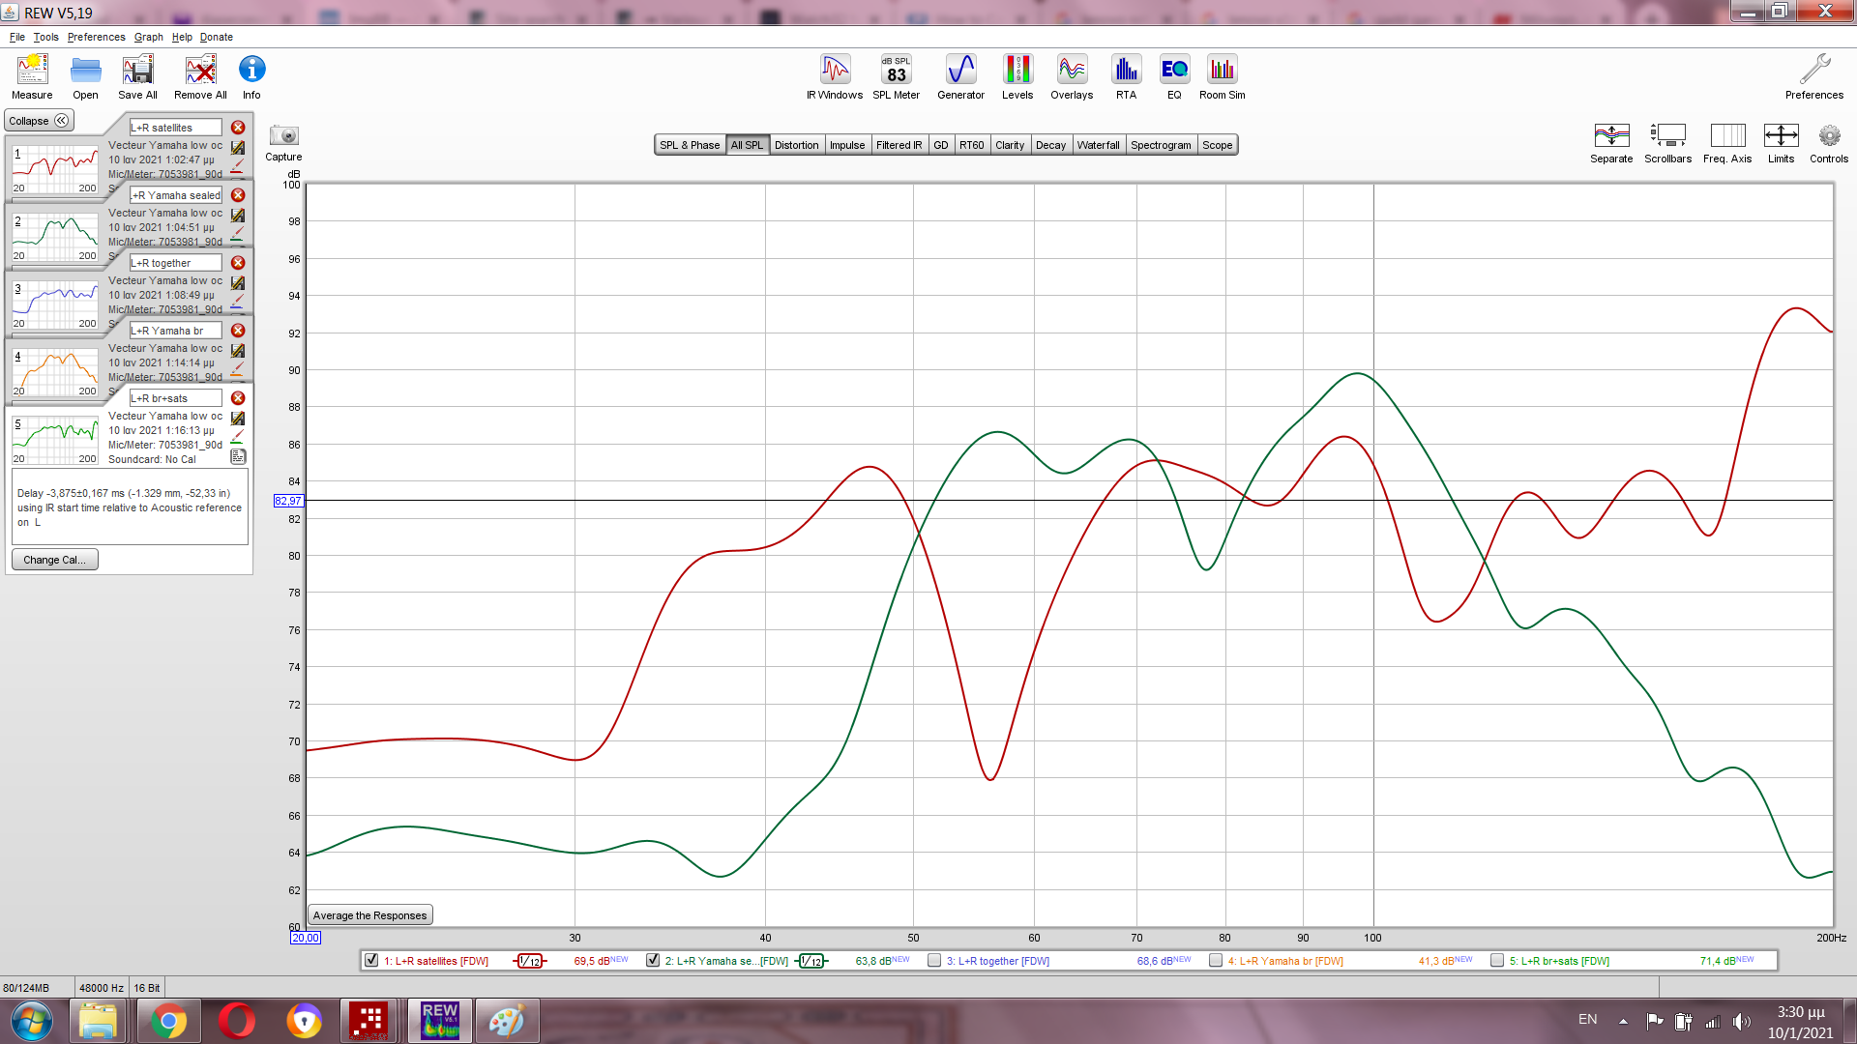Switch to the Waterfall tab

coord(1098,145)
